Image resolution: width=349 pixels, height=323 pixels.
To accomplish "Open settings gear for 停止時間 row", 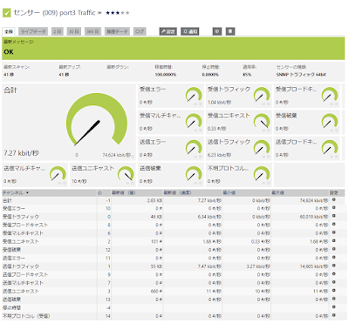I will pos(333,306).
